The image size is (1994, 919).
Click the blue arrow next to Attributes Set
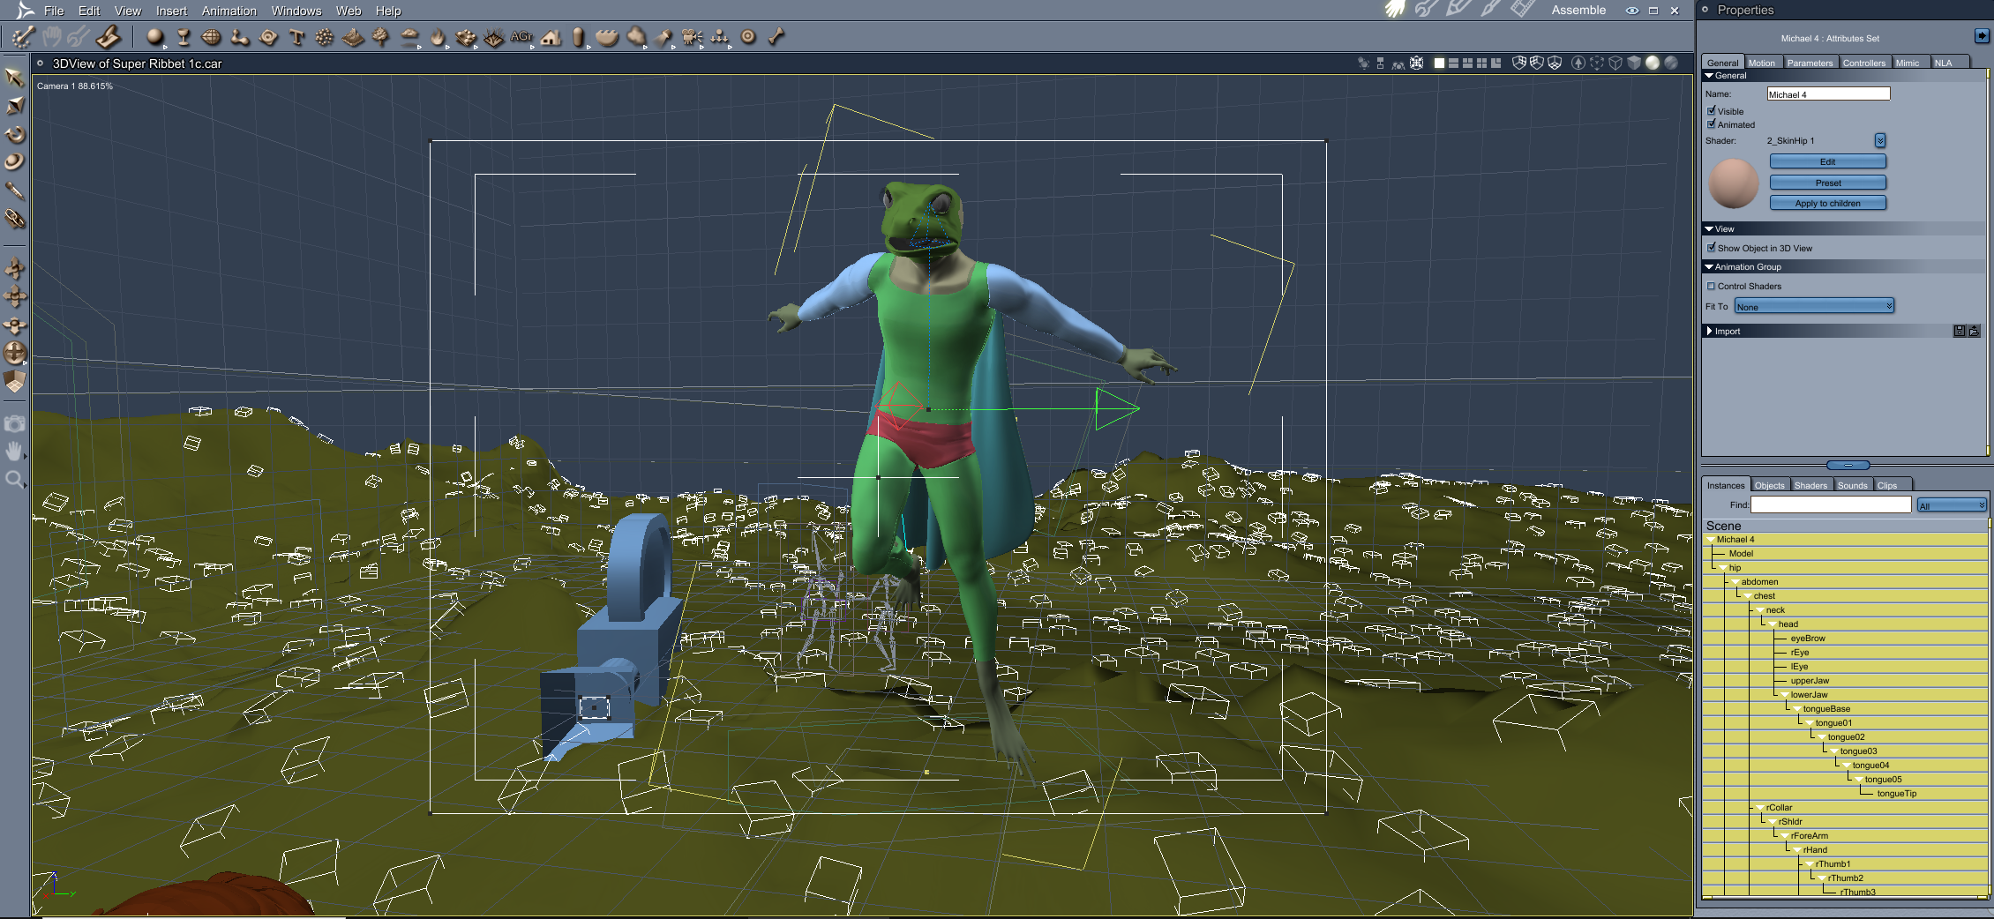pyautogui.click(x=1982, y=36)
